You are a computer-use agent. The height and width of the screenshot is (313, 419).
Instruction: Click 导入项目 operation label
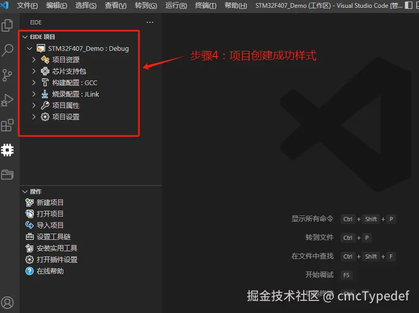(x=50, y=225)
